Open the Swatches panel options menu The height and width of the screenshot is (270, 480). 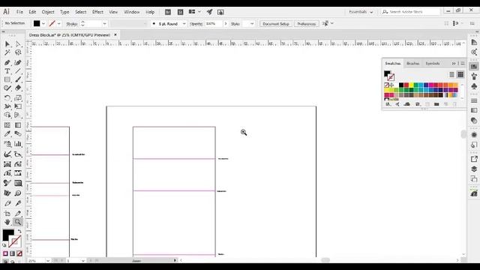click(463, 63)
